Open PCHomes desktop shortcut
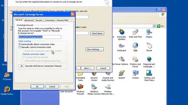The width and height of the screenshot is (188, 105). (x=7, y=76)
